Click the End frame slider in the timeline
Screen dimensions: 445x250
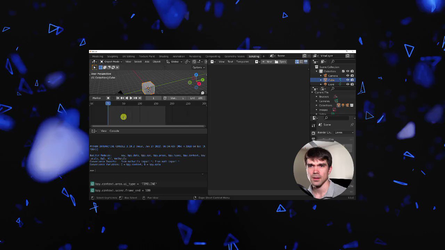pyautogui.click(x=196, y=98)
